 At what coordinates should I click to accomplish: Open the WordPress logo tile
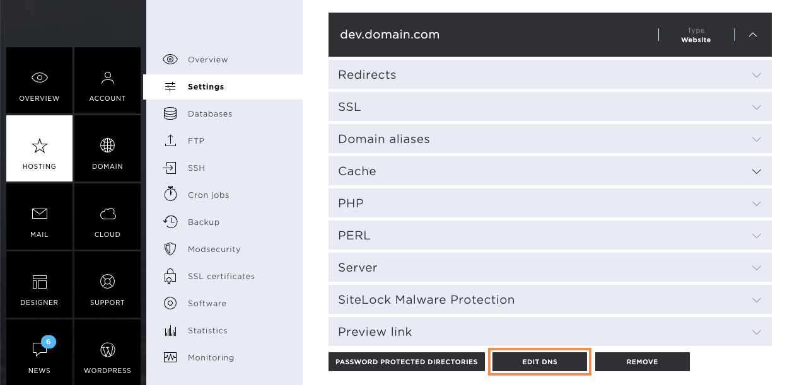[x=107, y=352]
